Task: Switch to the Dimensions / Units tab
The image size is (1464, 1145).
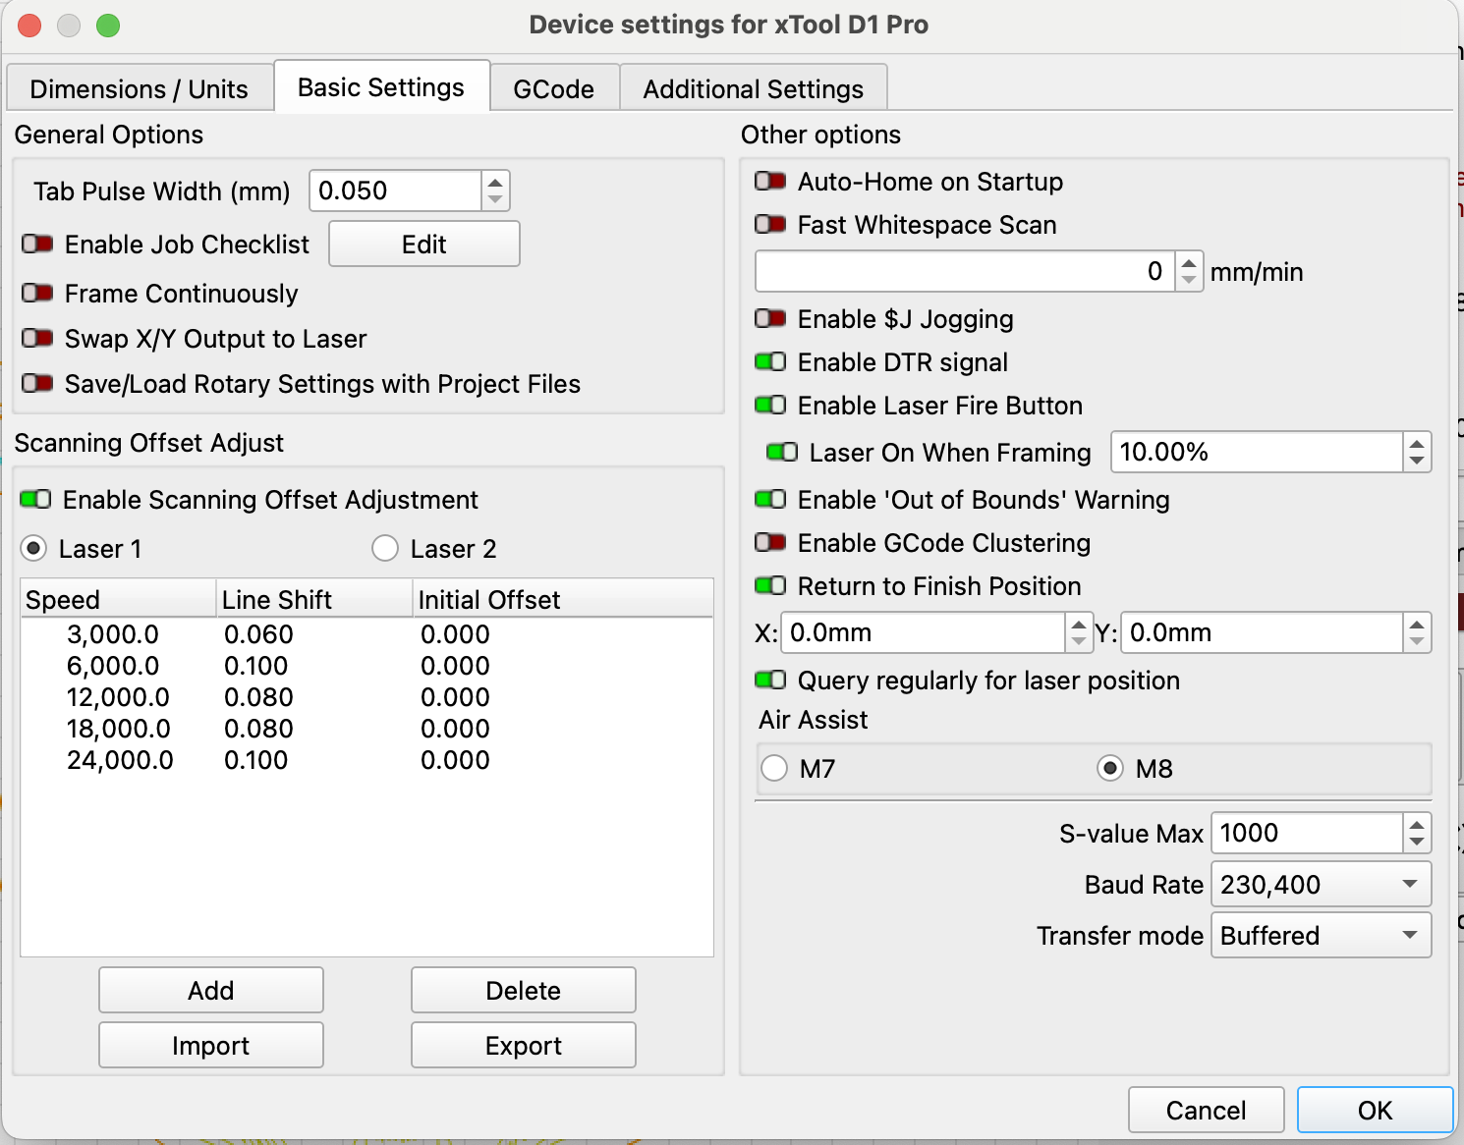Action: coord(140,89)
